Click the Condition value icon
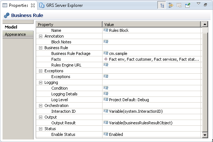Viewport: 213px width, 142px height. tap(106, 88)
